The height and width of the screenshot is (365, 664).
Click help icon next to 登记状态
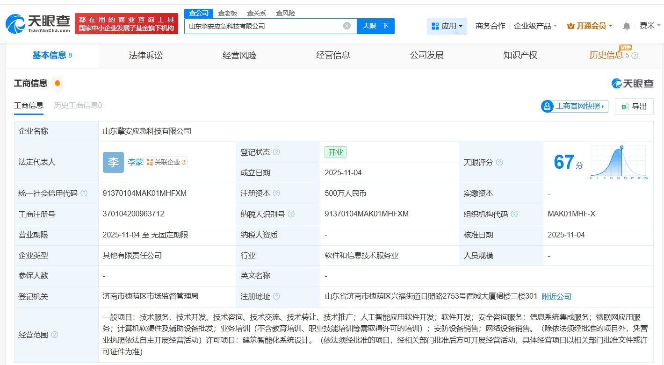pyautogui.click(x=276, y=152)
